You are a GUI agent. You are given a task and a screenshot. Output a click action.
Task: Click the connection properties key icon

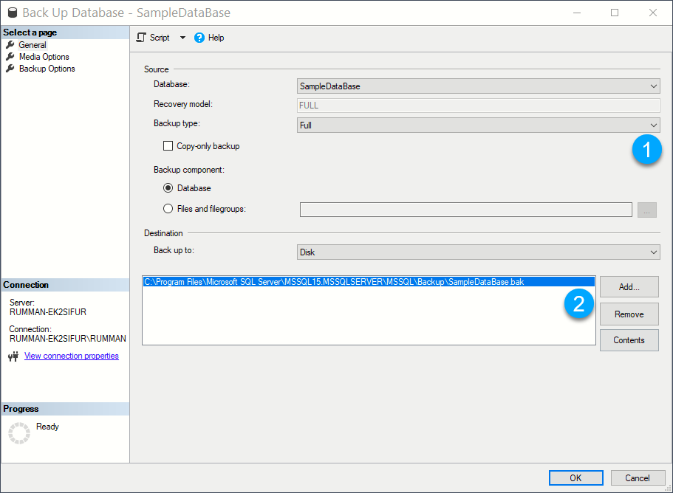[x=13, y=356]
